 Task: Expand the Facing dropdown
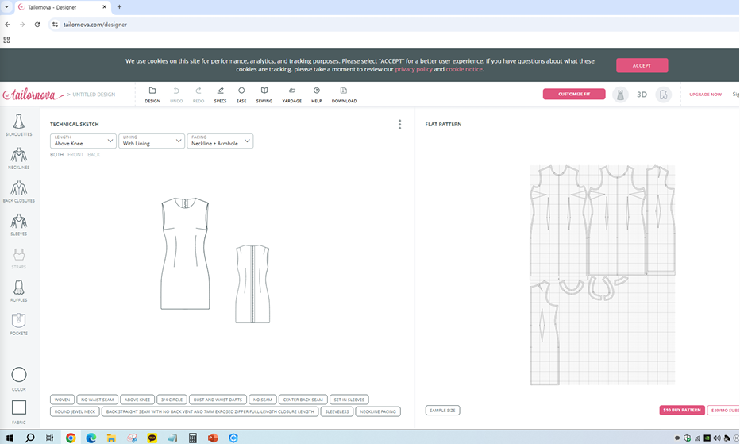[220, 141]
